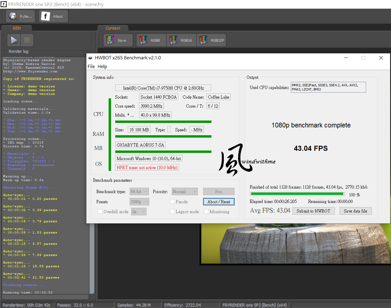
Task: Open the Preset 1080p dropdown
Action: pos(139,202)
